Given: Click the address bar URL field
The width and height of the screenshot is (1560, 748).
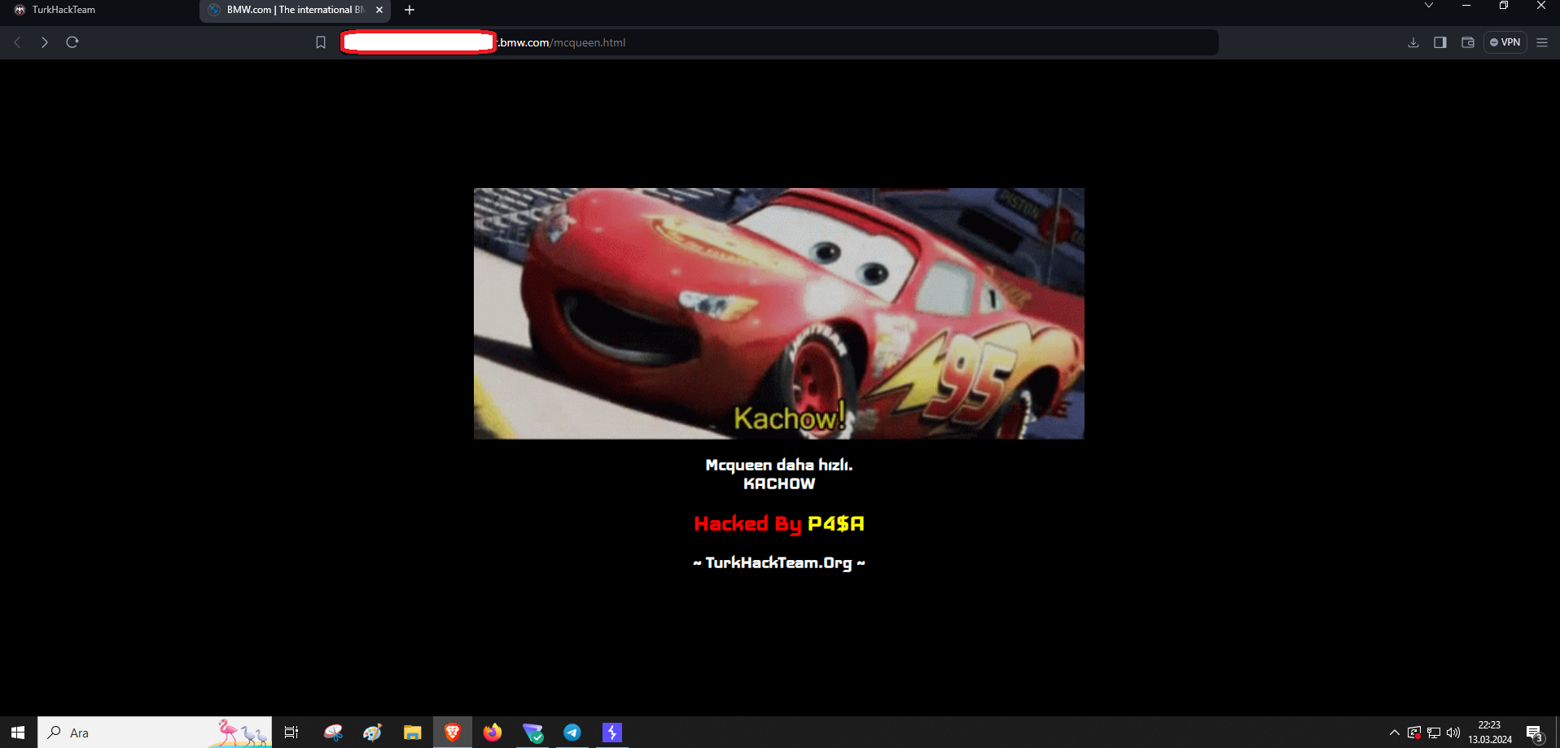Looking at the screenshot, I should click(x=778, y=42).
